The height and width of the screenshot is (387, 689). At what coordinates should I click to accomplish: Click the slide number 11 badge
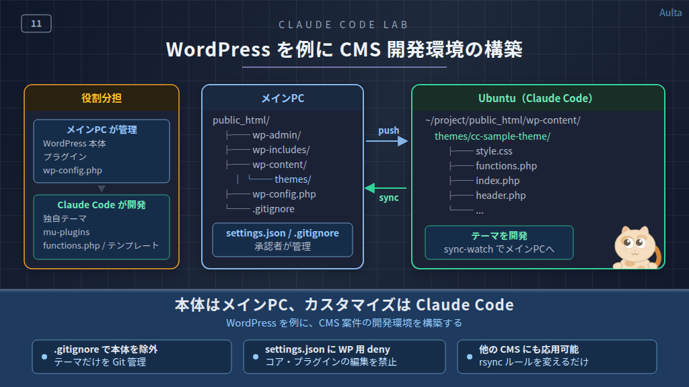tap(36, 24)
